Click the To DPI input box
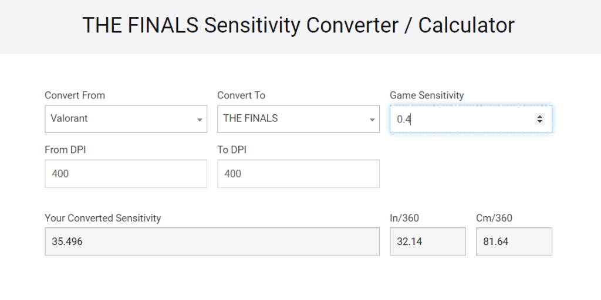The width and height of the screenshot is (601, 300). click(298, 173)
